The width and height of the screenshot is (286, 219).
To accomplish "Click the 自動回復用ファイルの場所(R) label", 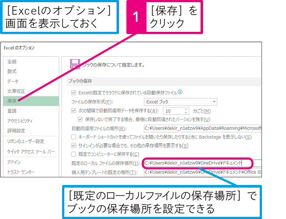I will click(99, 128).
